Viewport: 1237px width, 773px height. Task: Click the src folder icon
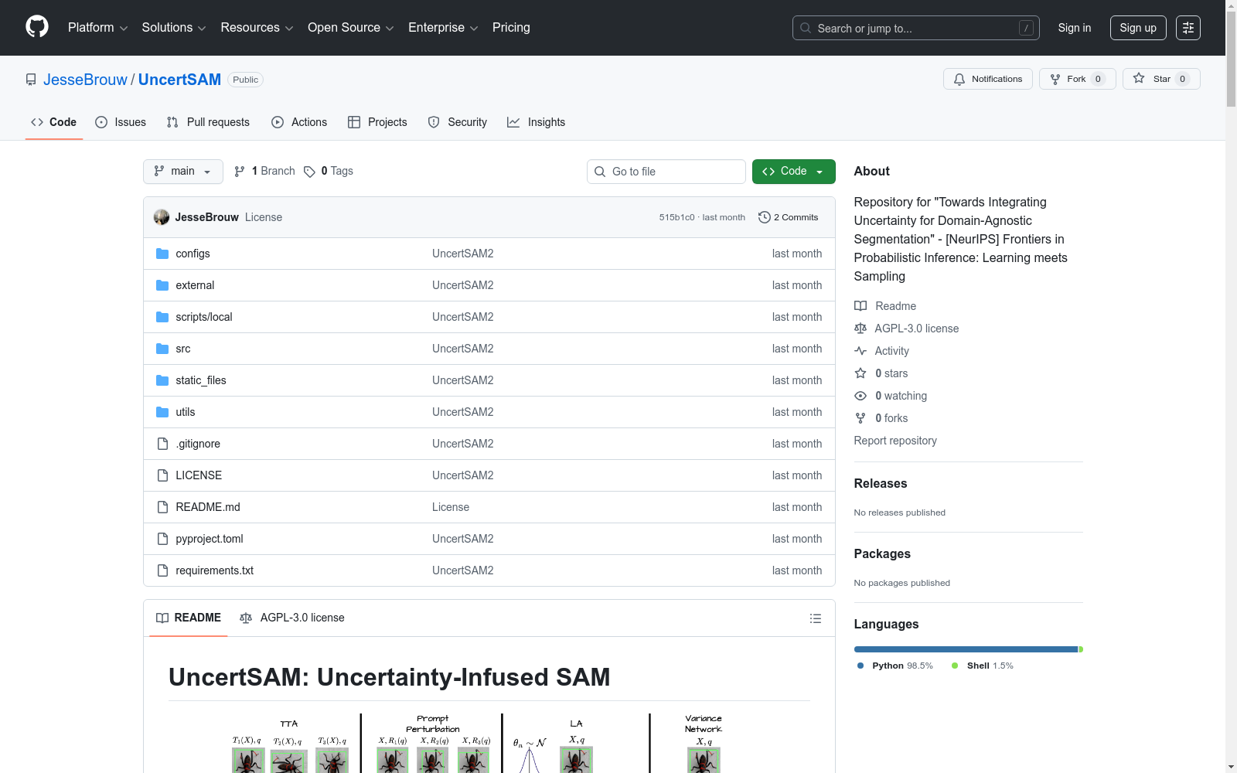click(x=162, y=349)
